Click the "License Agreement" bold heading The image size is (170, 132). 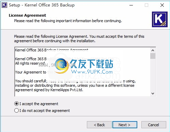click(x=28, y=15)
